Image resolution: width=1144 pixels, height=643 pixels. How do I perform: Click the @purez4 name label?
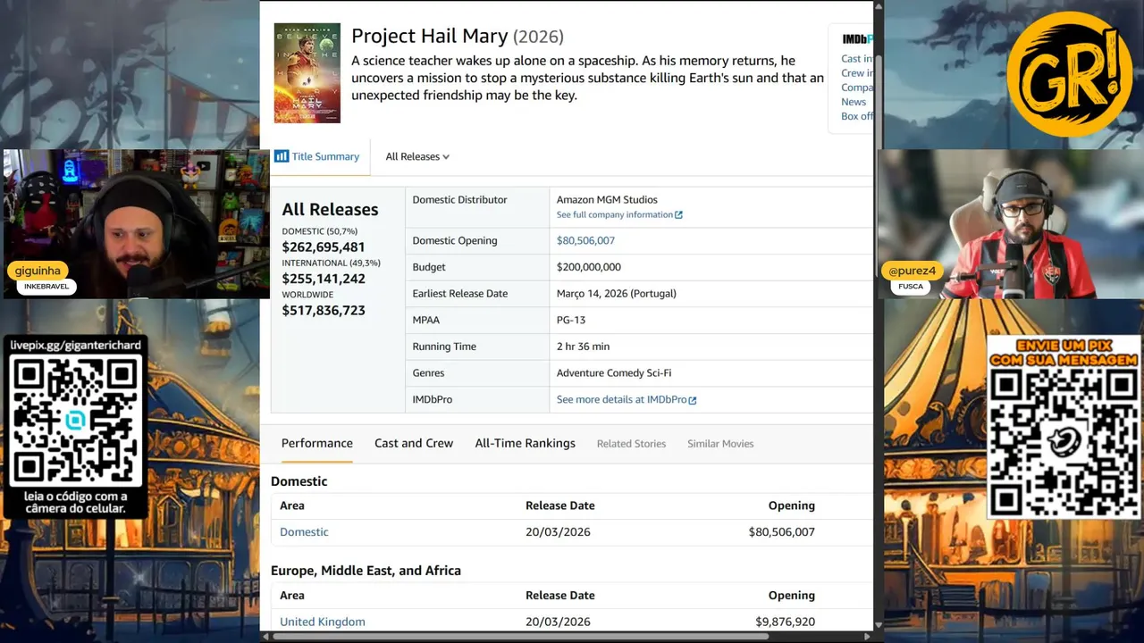point(913,271)
